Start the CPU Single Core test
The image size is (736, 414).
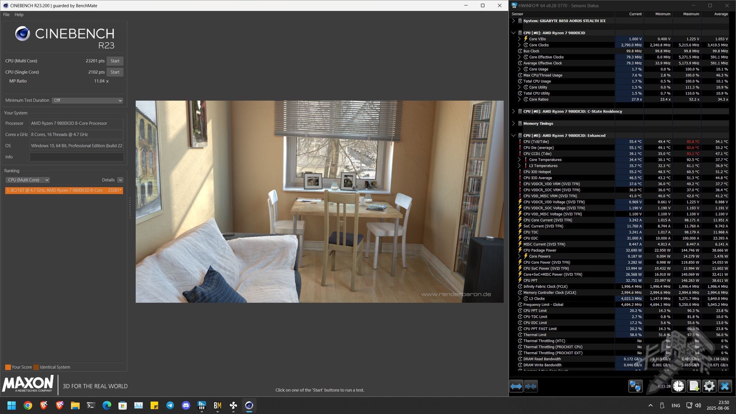click(115, 72)
